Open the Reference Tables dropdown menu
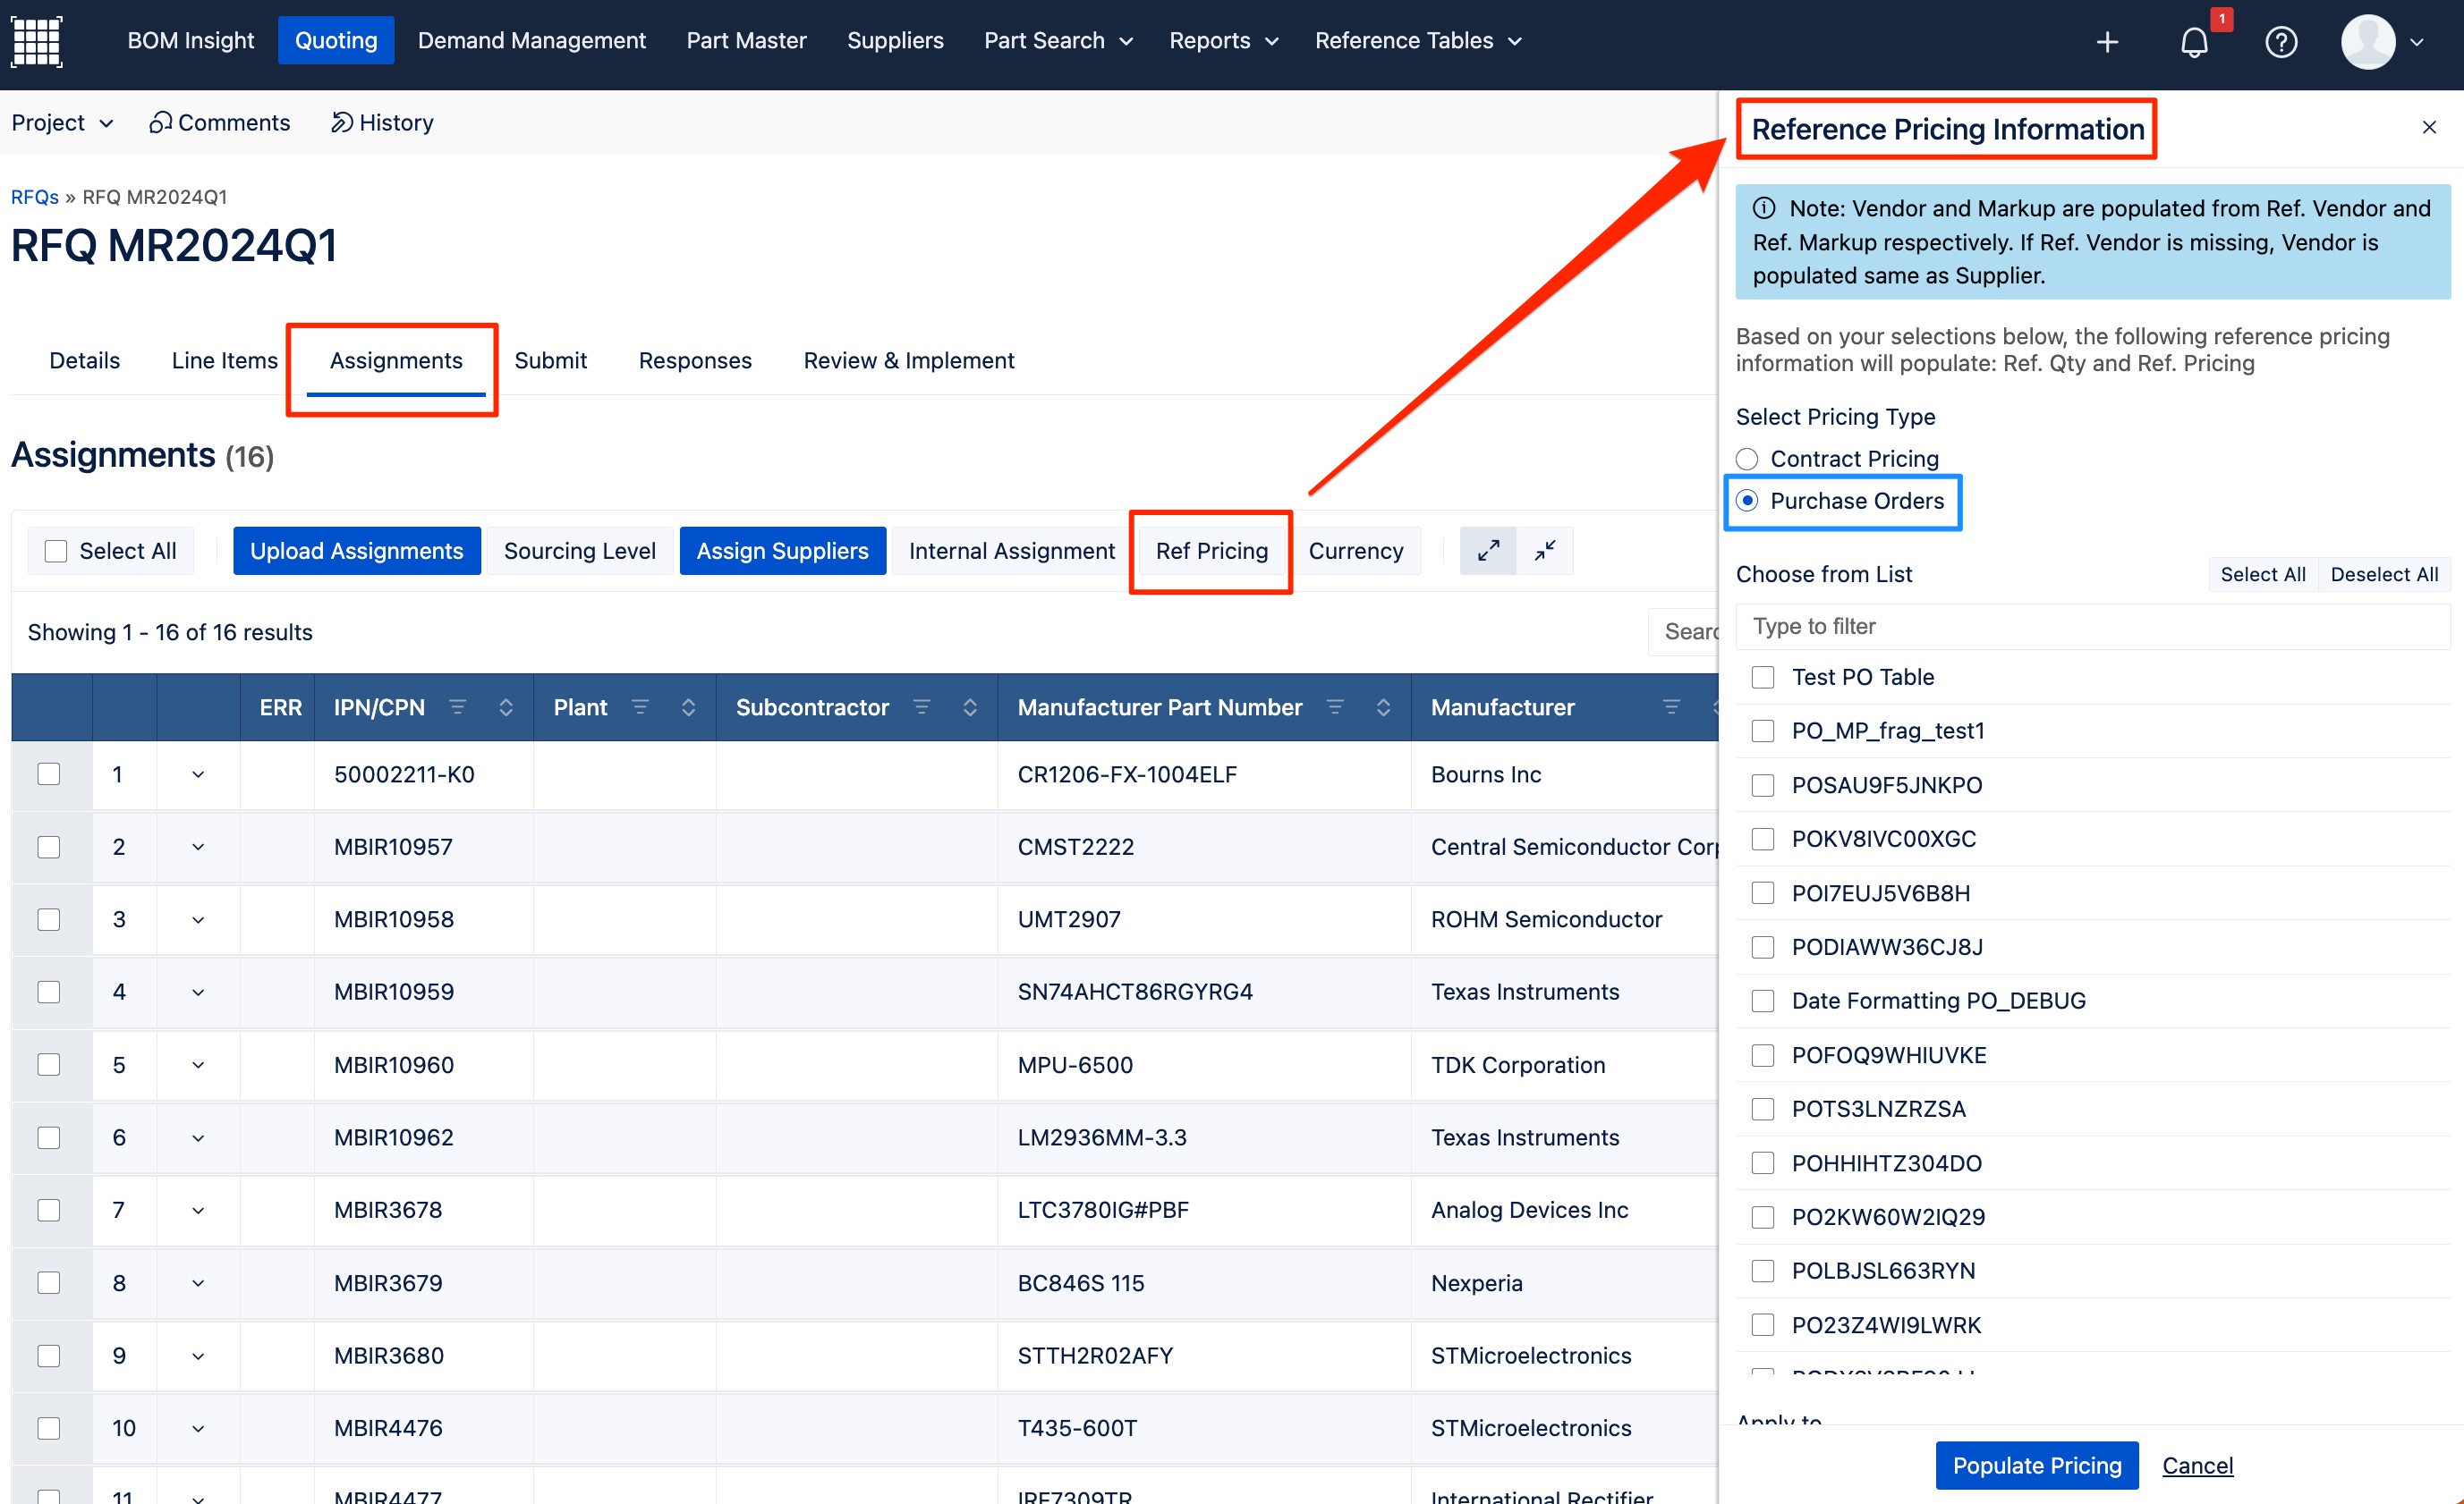This screenshot has width=2464, height=1504. (1418, 40)
